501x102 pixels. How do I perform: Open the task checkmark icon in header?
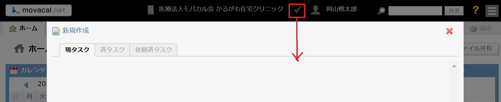point(297,10)
